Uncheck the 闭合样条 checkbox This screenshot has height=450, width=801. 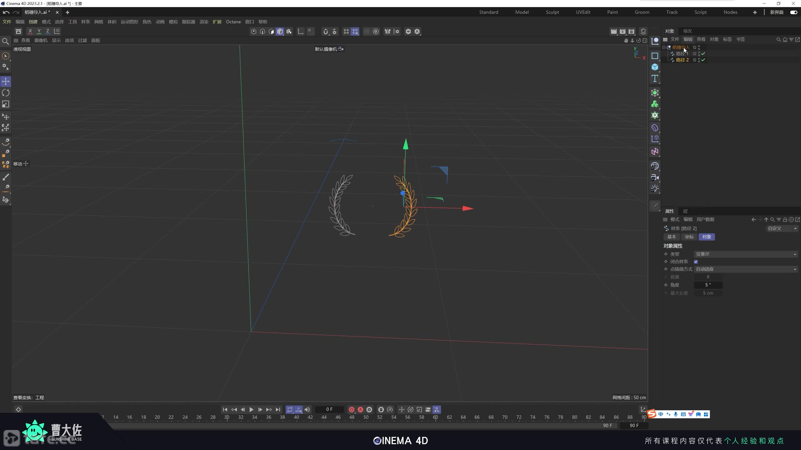[x=696, y=262]
